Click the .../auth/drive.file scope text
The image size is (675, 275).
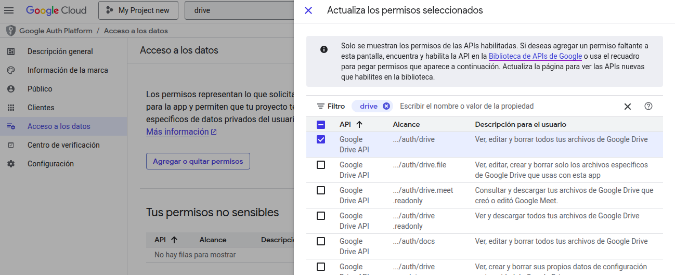click(419, 165)
